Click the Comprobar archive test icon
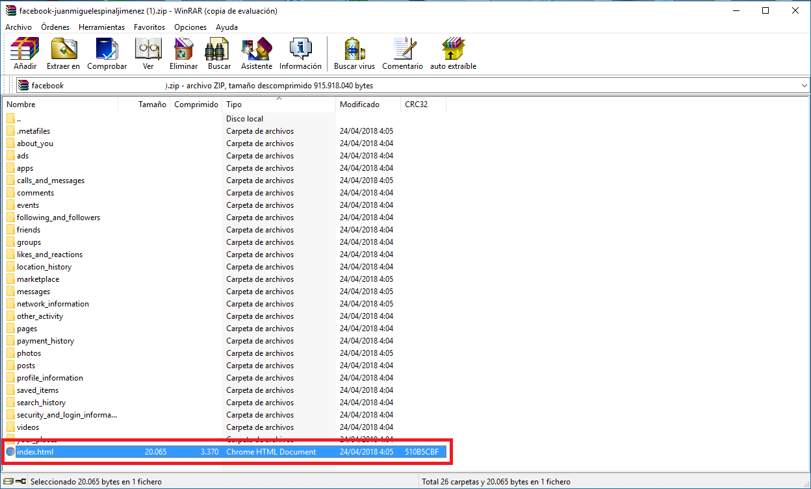 click(x=107, y=49)
